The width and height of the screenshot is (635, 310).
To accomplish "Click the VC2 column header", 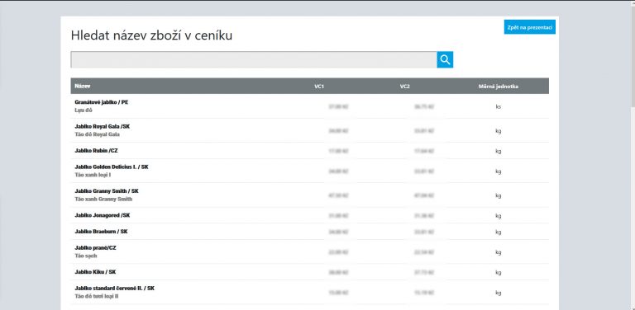I will pyautogui.click(x=404, y=86).
